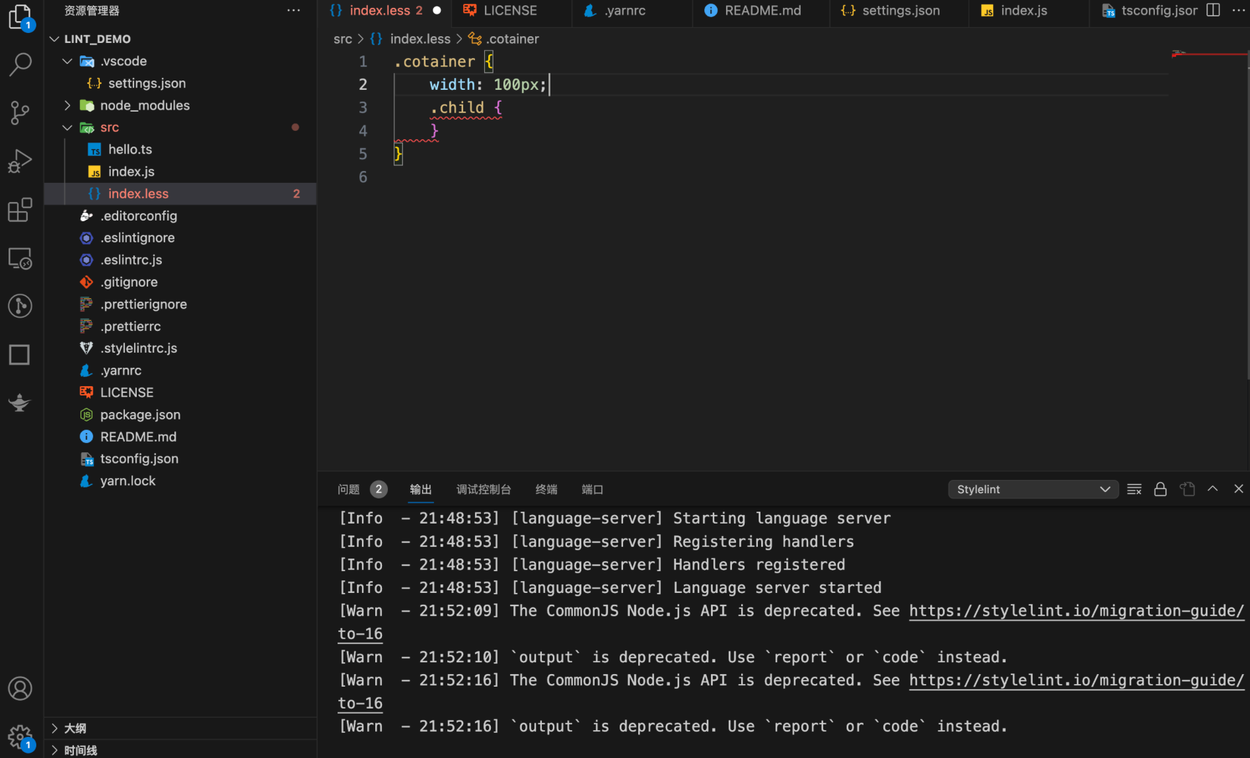
Task: Click the editor minimap overview
Action: 1208,54
